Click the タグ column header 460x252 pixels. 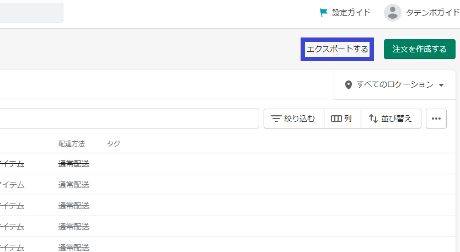pos(113,143)
